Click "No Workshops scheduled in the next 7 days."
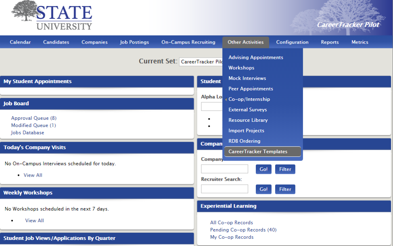Image resolution: width=393 pixels, height=246 pixels. click(57, 209)
